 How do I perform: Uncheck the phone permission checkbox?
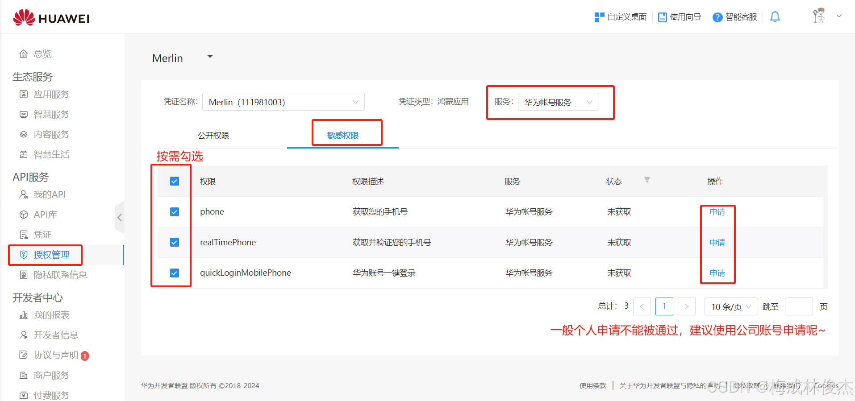point(175,212)
